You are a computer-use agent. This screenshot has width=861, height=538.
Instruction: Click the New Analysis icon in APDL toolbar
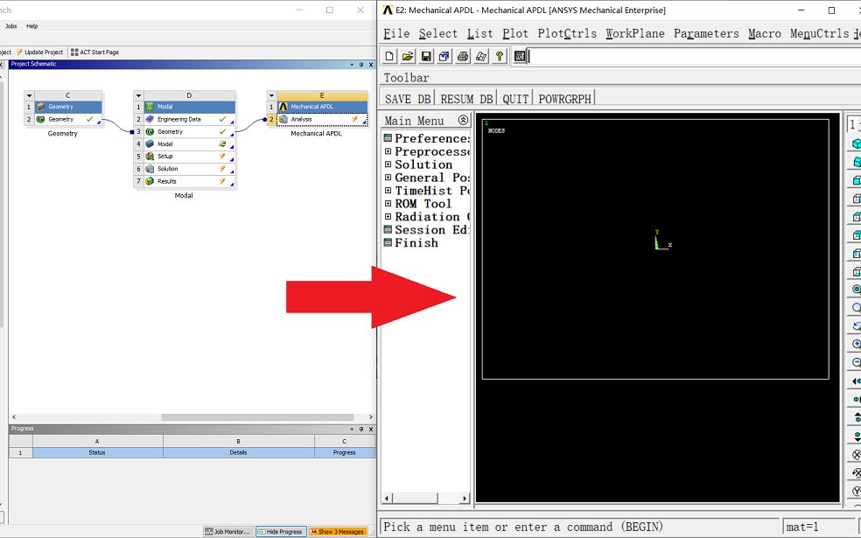click(389, 56)
